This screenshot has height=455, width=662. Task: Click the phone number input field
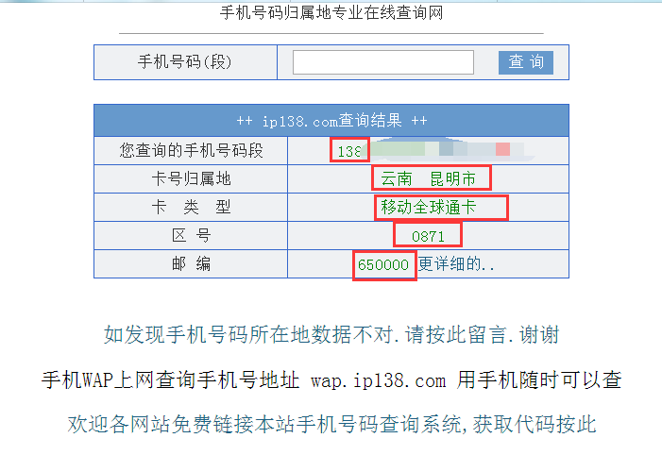click(x=382, y=62)
